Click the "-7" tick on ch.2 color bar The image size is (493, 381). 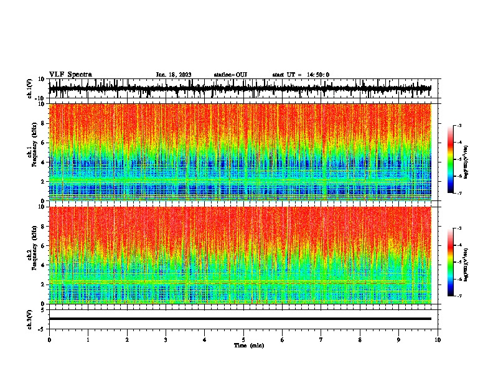click(459, 296)
